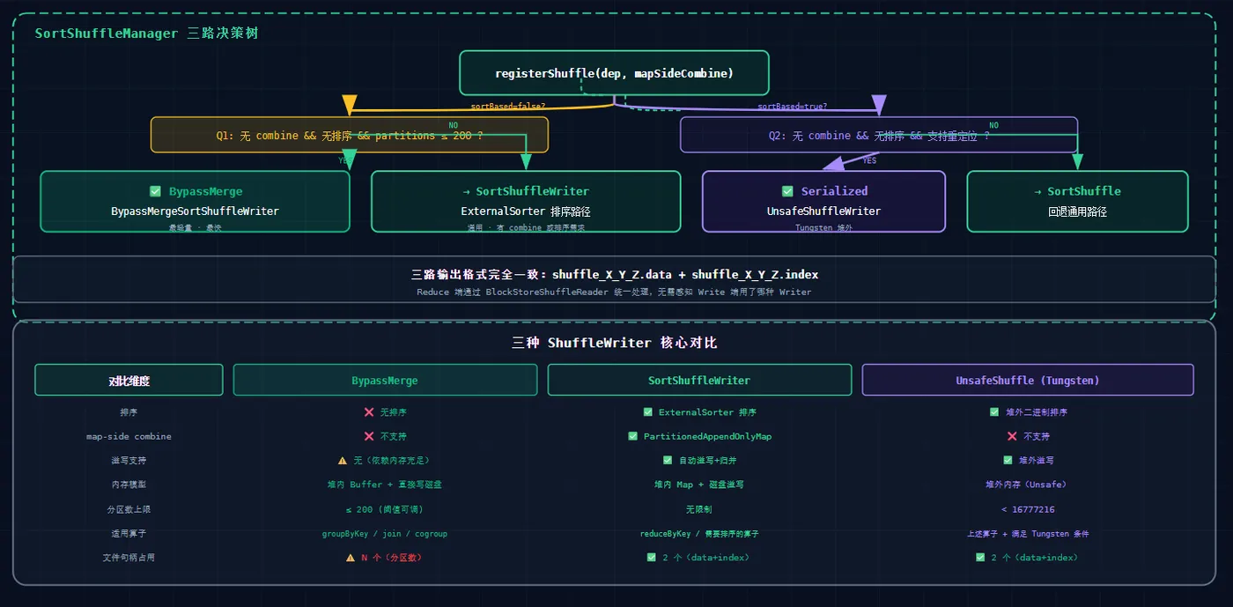Viewport: 1233px width, 607px height.
Task: Click the check icon beside 自动溢写+归并
Action: click(668, 460)
